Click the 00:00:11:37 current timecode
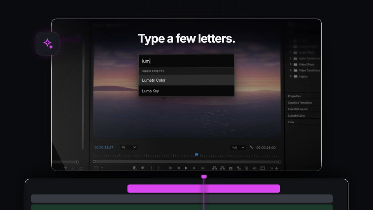 [x=104, y=147]
